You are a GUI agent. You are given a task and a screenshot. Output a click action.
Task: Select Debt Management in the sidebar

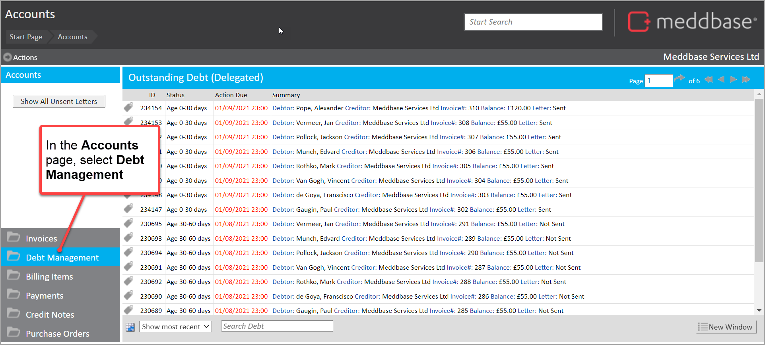(x=62, y=257)
